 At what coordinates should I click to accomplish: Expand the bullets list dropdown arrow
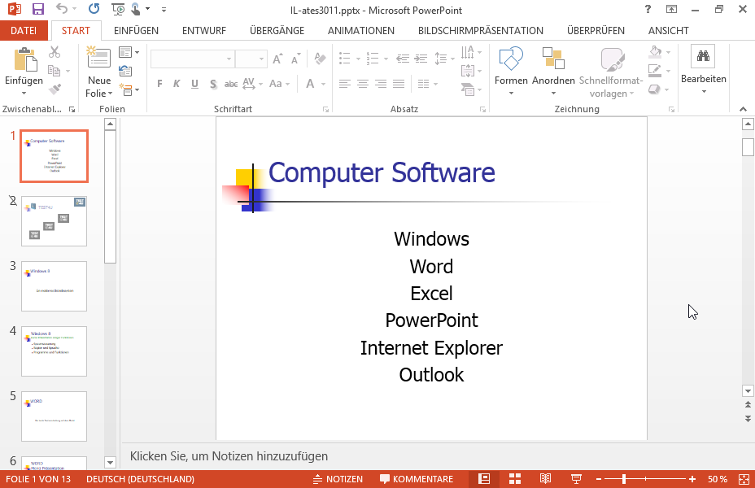pos(358,59)
